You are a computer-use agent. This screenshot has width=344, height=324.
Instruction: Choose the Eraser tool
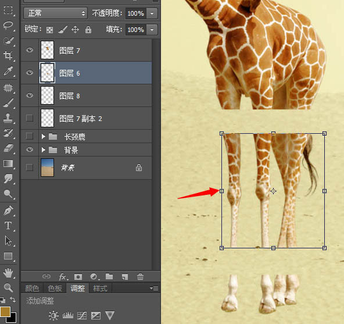[x=8, y=148]
